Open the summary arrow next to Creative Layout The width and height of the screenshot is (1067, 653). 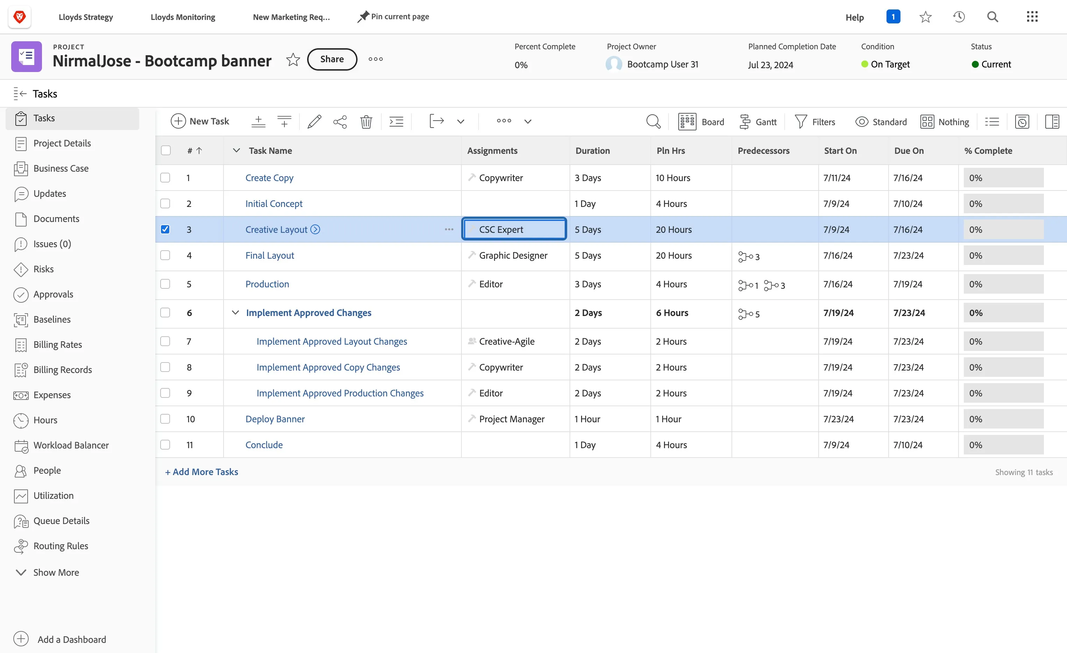tap(316, 229)
